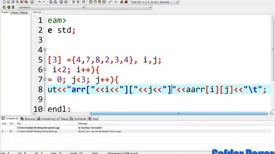Click the Redo toolbar icon
Image resolution: width=275 pixels, height=154 pixels.
point(44,2)
